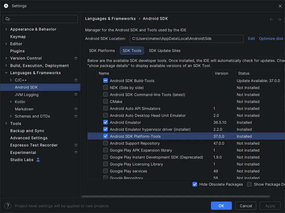Click project-level icon next to C/C++
285x213 pixels.
coord(76,80)
